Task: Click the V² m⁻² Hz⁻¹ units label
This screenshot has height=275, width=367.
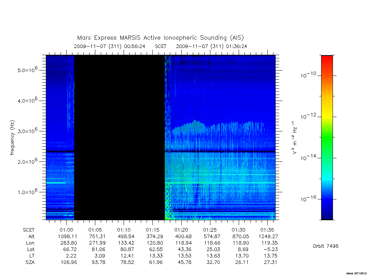Action: click(295, 138)
